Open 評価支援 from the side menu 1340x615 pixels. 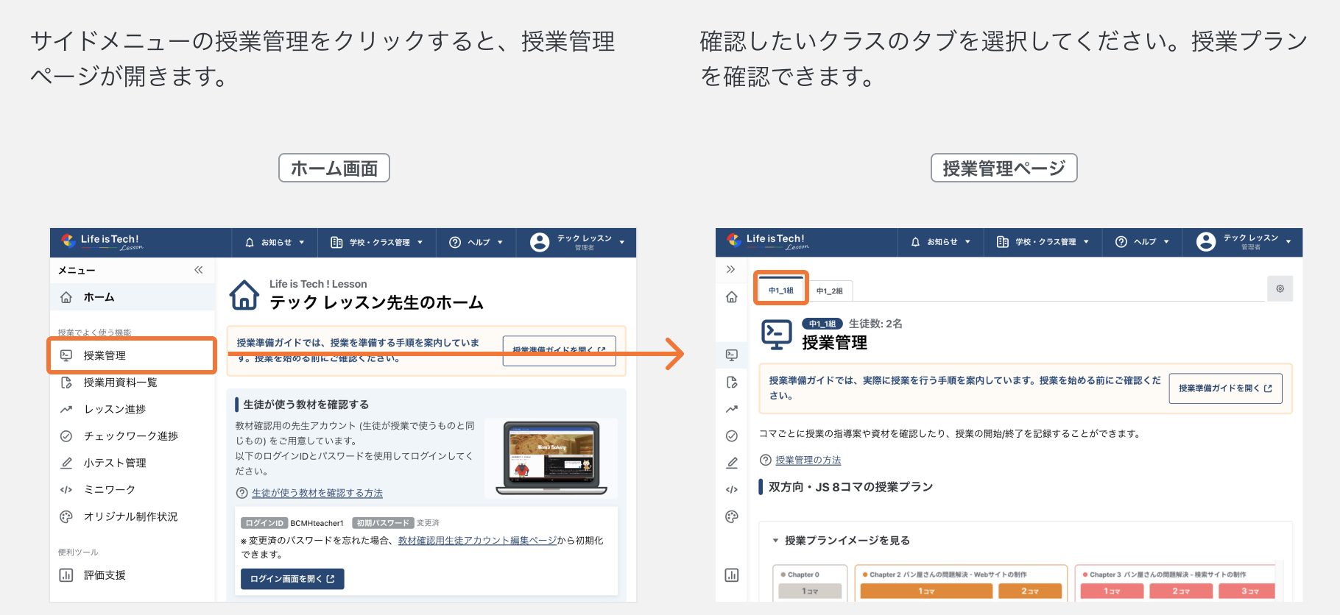tap(133, 575)
